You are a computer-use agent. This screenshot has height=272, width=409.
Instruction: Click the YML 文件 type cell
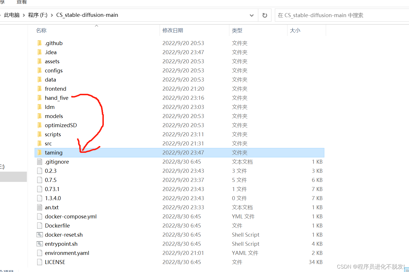(243, 216)
